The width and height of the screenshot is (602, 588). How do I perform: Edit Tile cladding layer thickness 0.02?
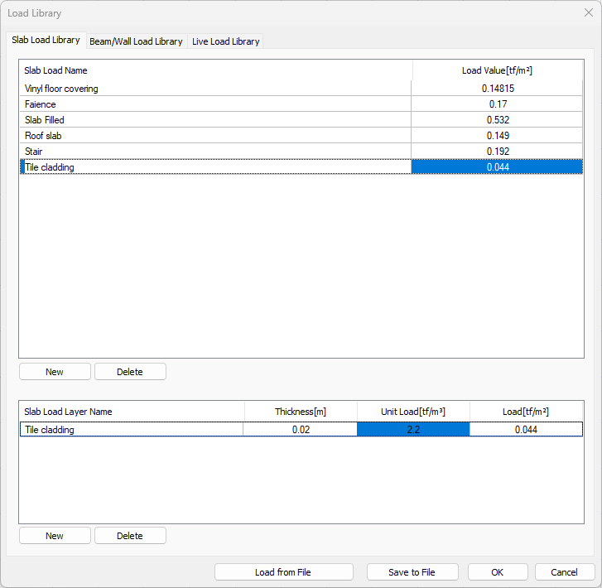(301, 430)
